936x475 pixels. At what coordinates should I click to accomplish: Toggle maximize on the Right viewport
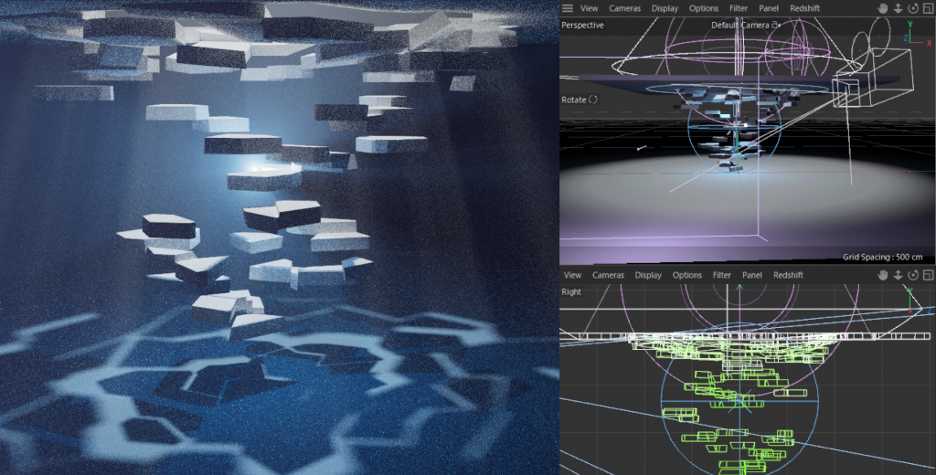click(x=928, y=275)
